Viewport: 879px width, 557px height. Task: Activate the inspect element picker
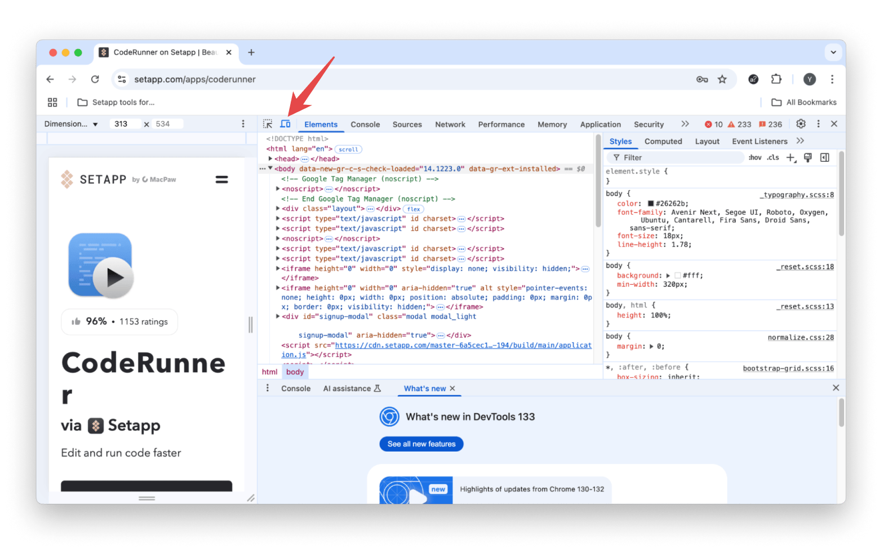pos(268,124)
